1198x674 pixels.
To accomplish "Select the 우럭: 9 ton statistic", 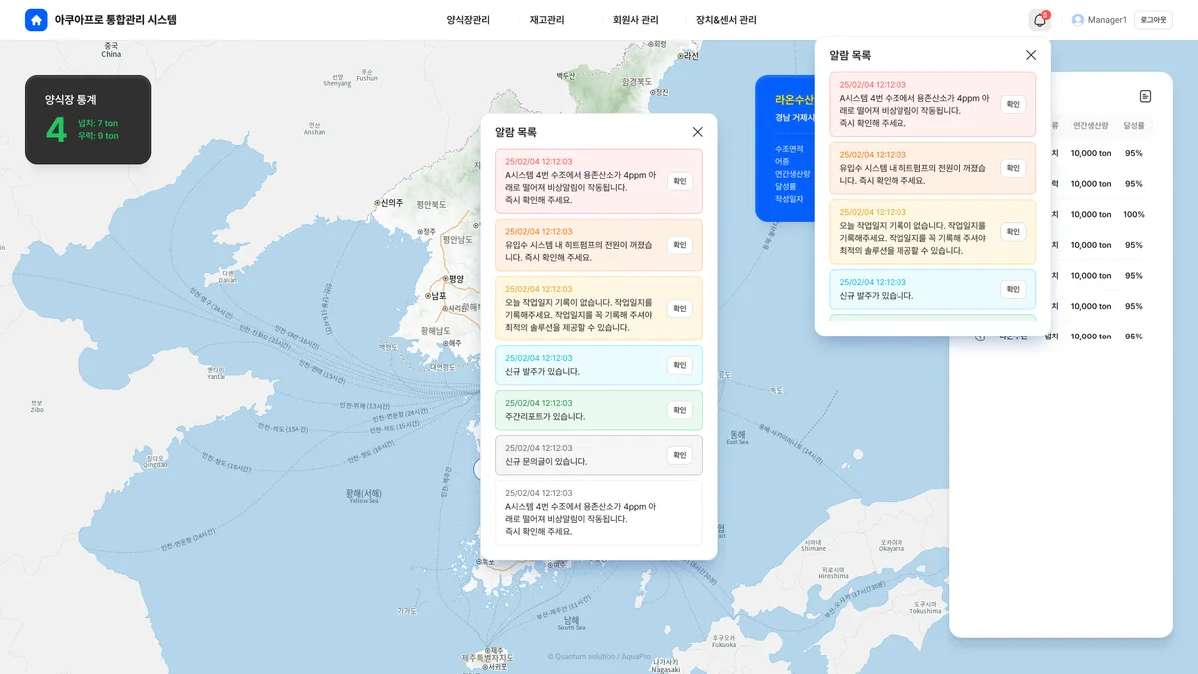I will 98,136.
